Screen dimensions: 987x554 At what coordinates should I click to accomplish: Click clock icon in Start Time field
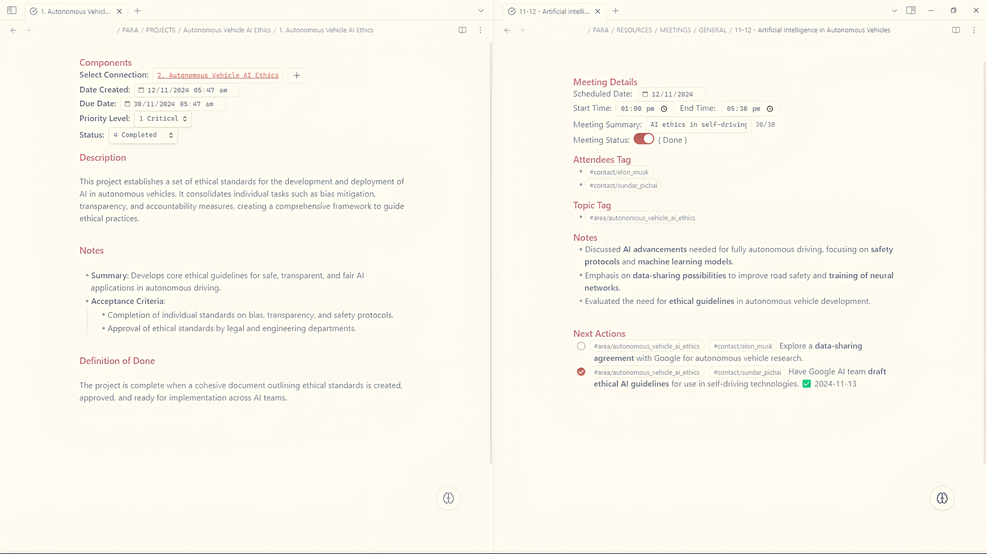click(664, 109)
